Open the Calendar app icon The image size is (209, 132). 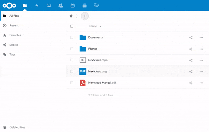(72, 6)
